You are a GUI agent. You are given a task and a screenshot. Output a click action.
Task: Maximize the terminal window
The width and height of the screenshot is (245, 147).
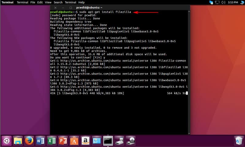tap(71, 8)
